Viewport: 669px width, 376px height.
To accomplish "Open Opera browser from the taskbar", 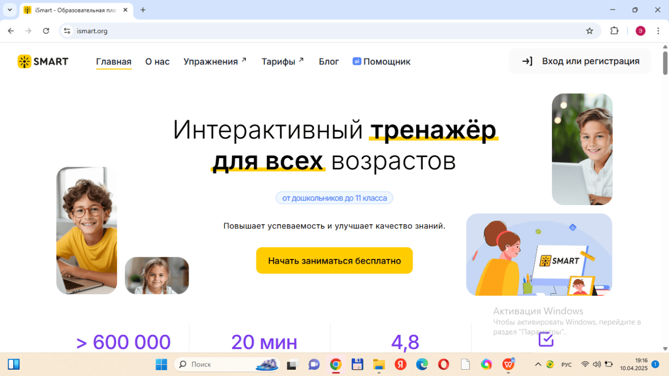I will click(444, 364).
